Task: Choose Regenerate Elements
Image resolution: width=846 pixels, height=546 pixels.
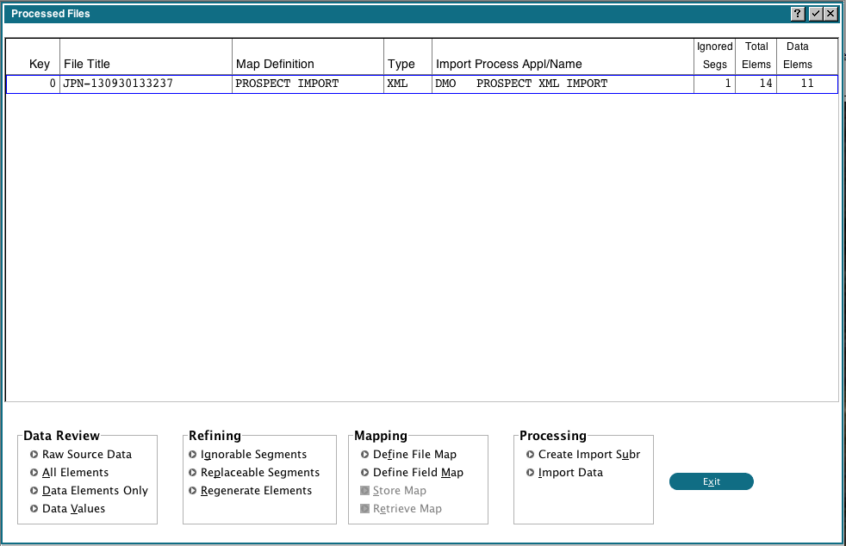Action: (x=256, y=490)
